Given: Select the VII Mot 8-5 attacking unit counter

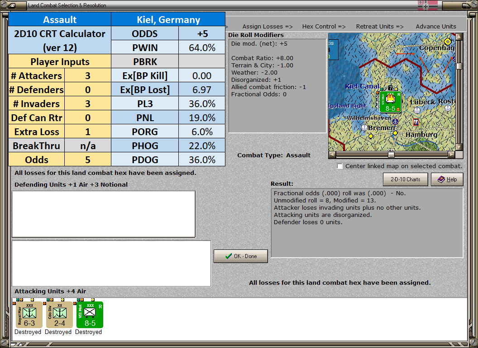Looking at the screenshot, I should (90, 315).
